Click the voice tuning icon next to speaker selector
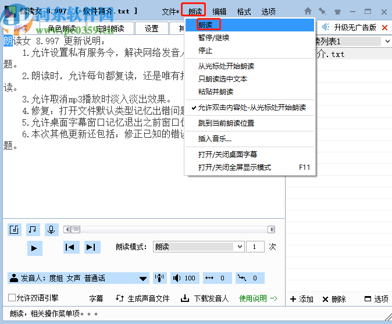Viewport: 392px width, 324px height. click(159, 278)
